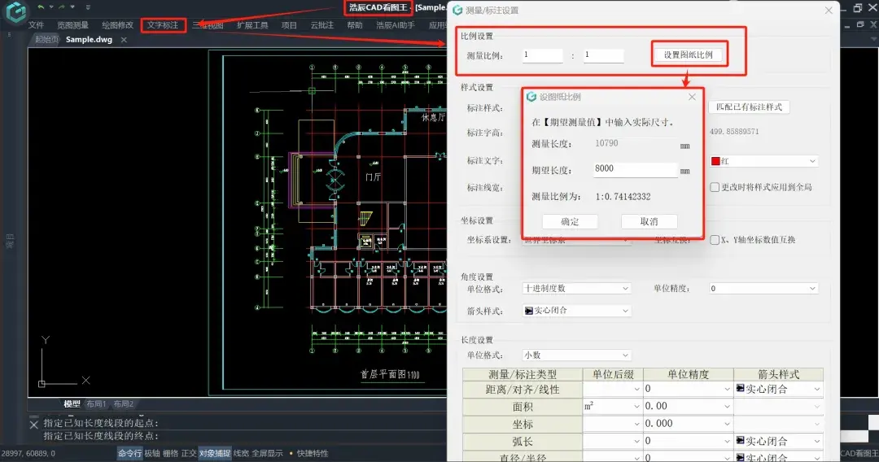Switch to the 布局2 layout tab
This screenshot has height=462, width=879.
pyautogui.click(x=124, y=403)
